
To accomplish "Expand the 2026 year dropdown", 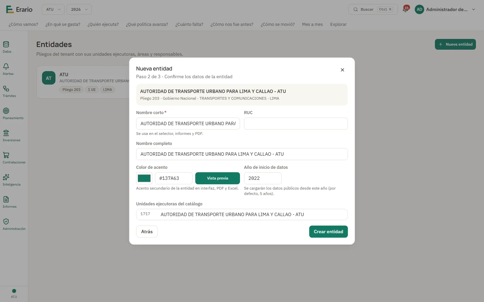I will tap(79, 9).
